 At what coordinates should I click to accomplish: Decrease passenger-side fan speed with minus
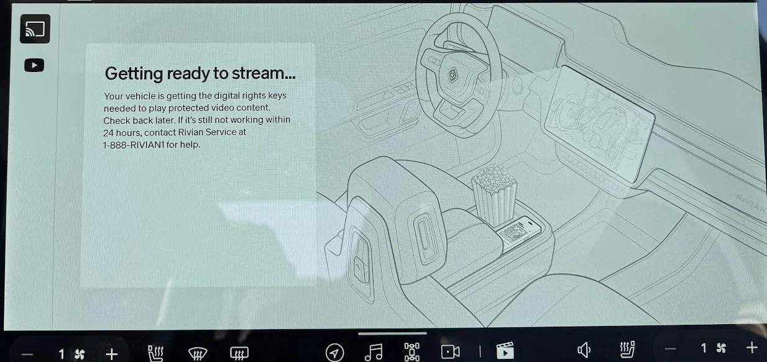pyautogui.click(x=672, y=349)
